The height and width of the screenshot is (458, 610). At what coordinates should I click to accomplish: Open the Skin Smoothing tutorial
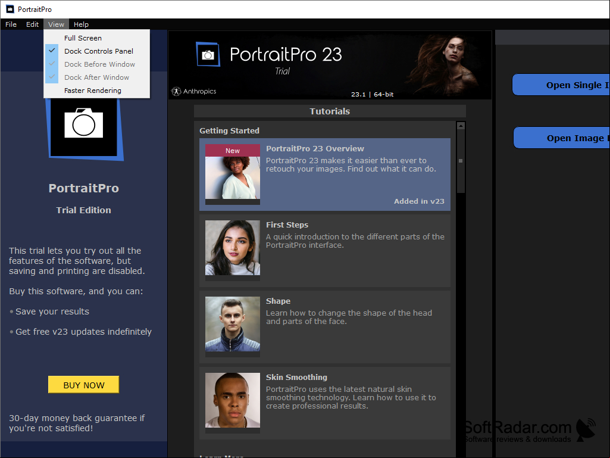(x=325, y=403)
